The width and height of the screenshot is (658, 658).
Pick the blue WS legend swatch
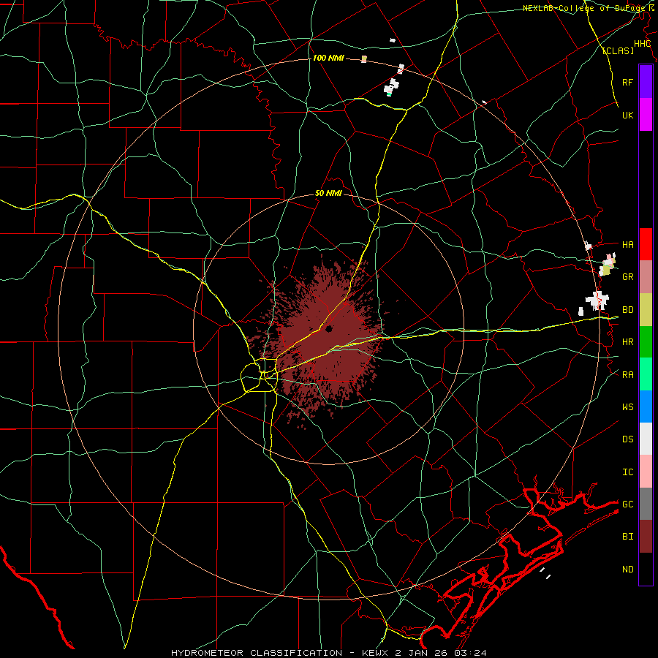tap(646, 406)
